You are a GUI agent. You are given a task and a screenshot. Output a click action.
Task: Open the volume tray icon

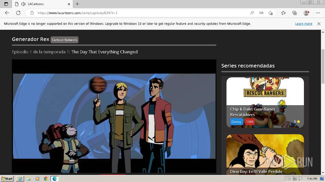288,179
